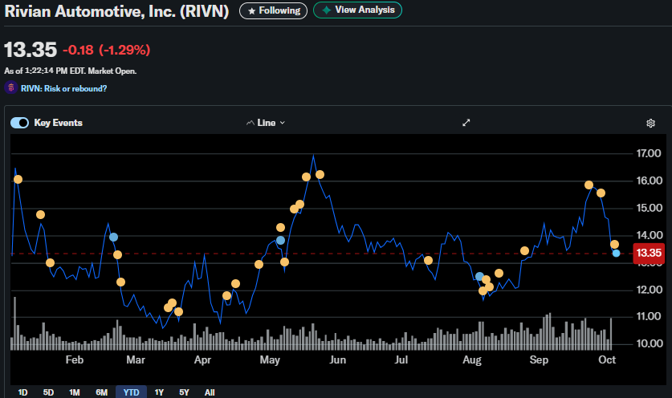Click orange event marker right of the May peak

point(320,175)
